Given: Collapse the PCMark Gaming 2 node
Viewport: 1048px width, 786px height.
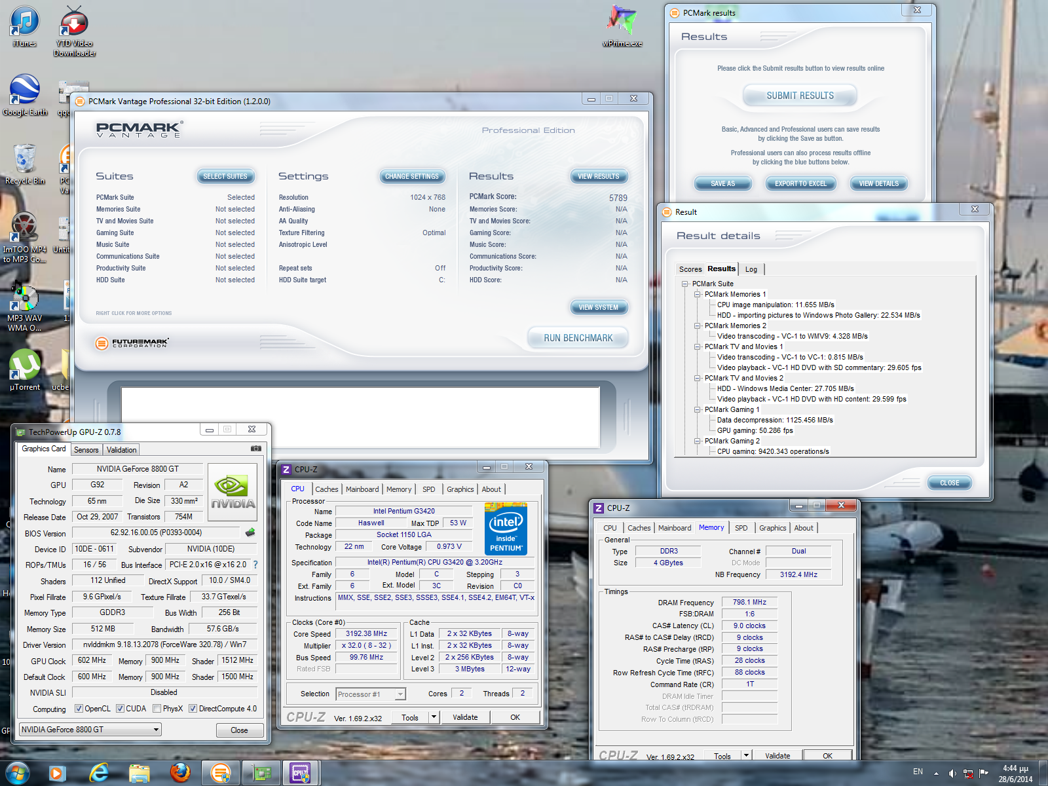Looking at the screenshot, I should 698,441.
